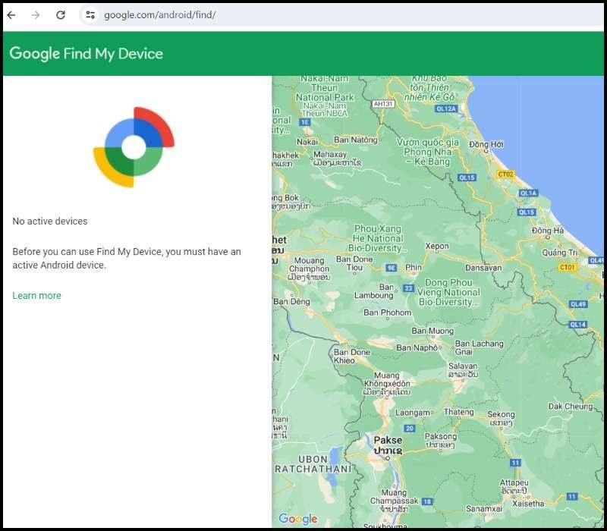This screenshot has width=607, height=531.
Task: Click the QL12A road marker
Action: tap(446, 108)
